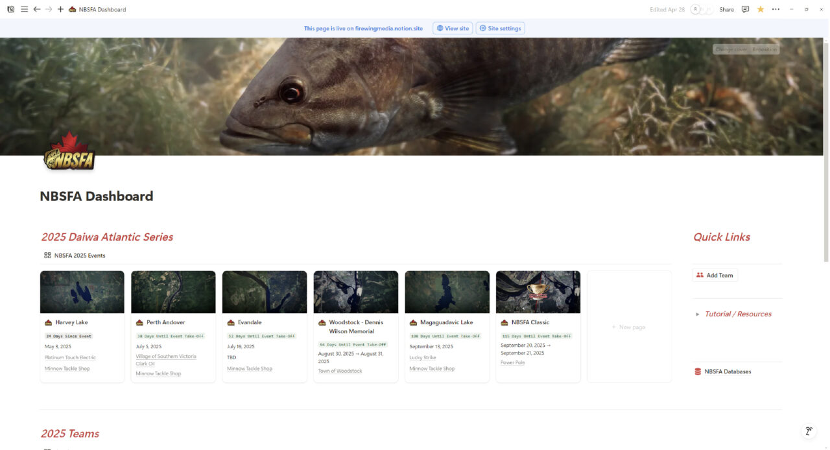
Task: Open the Harvey Lake event card
Action: tap(82, 322)
